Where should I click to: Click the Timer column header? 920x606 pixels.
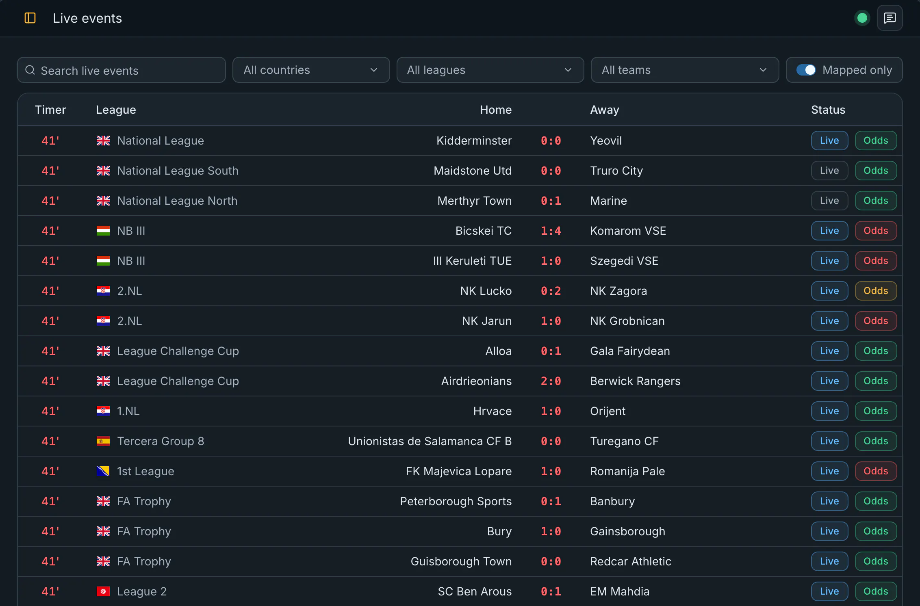pyautogui.click(x=50, y=110)
